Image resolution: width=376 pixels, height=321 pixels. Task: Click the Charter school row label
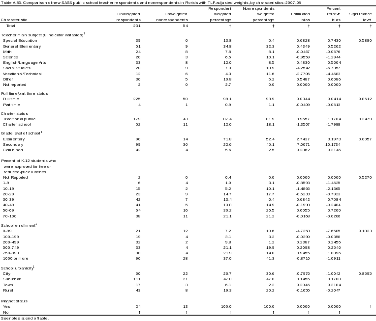click(17, 124)
